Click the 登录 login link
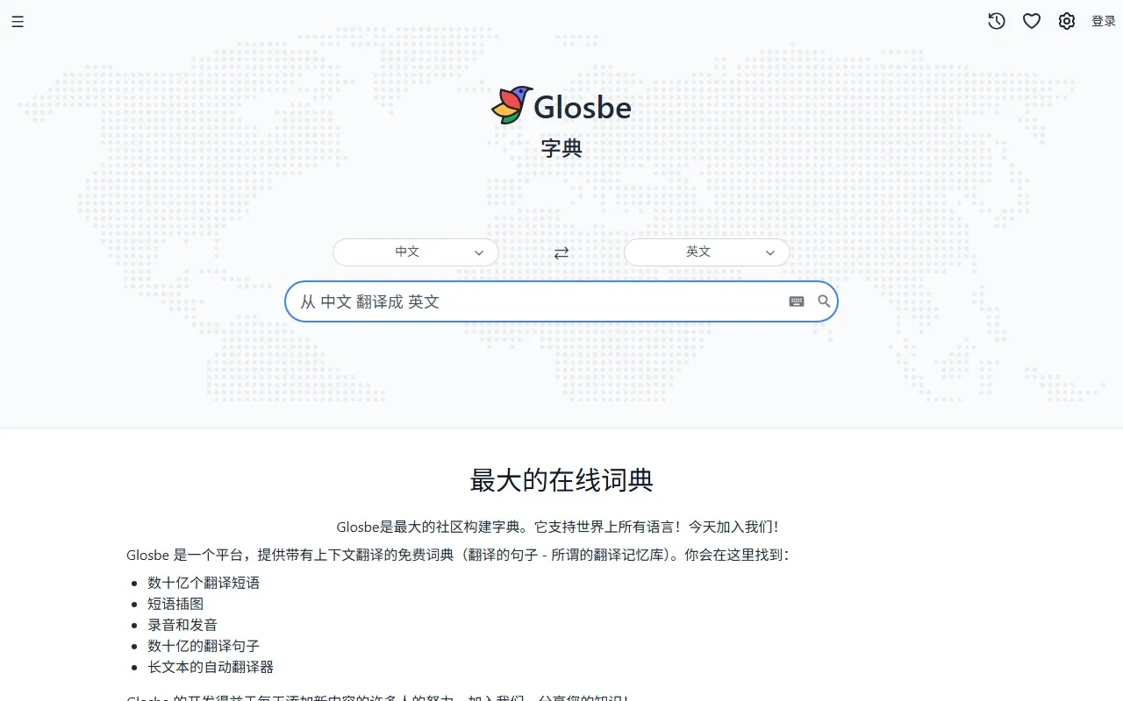 1103,21
